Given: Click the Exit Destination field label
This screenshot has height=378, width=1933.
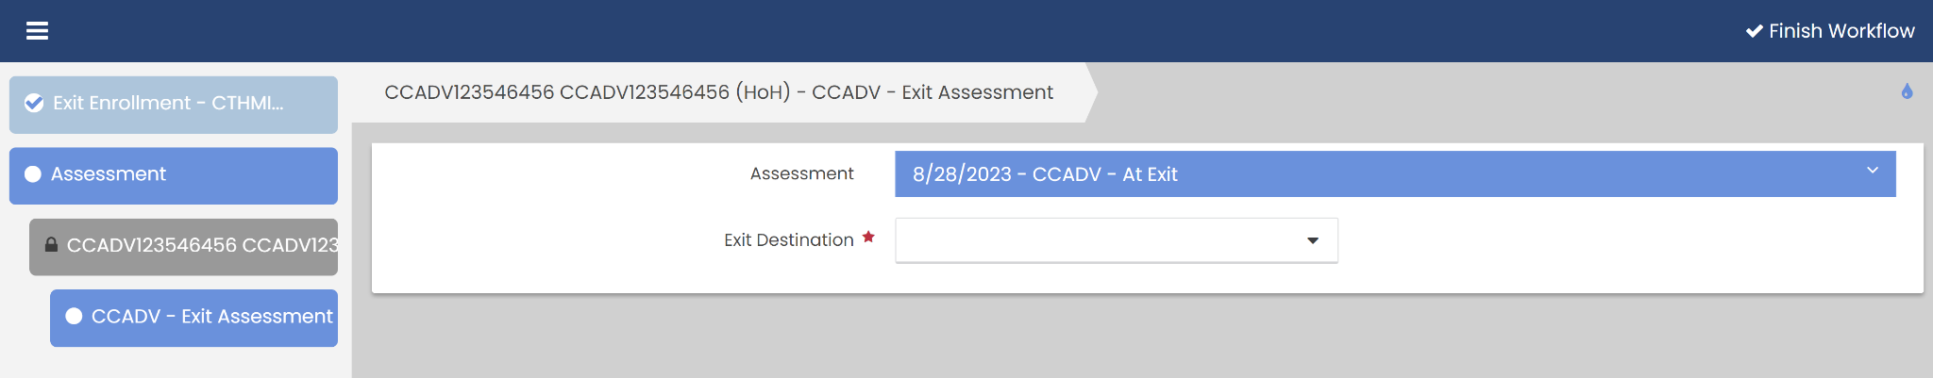Looking at the screenshot, I should coord(788,240).
